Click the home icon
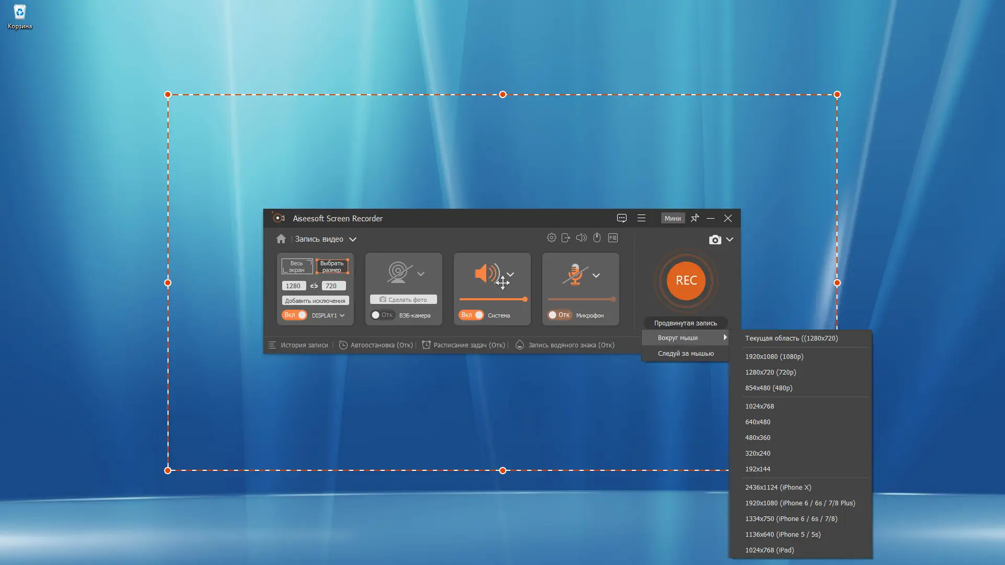Screen dimensions: 1005x565 click(x=281, y=239)
